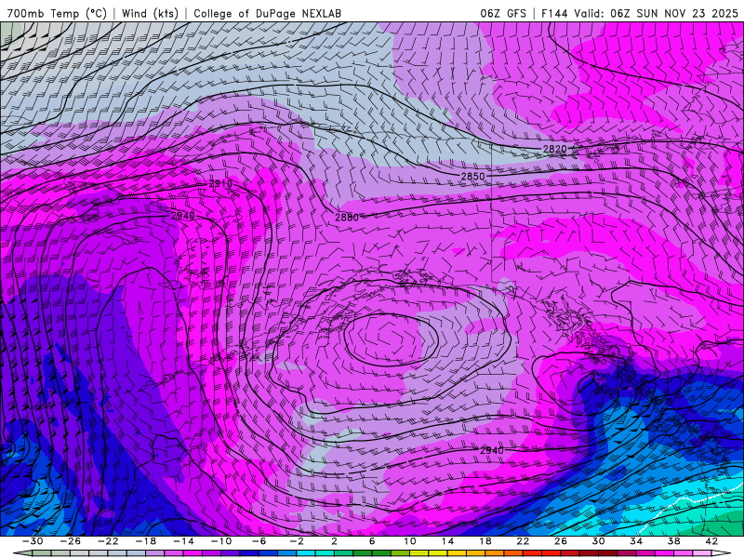Select the "10" colorbar tick label
Viewport: 744px width, 558px height.
[x=410, y=541]
